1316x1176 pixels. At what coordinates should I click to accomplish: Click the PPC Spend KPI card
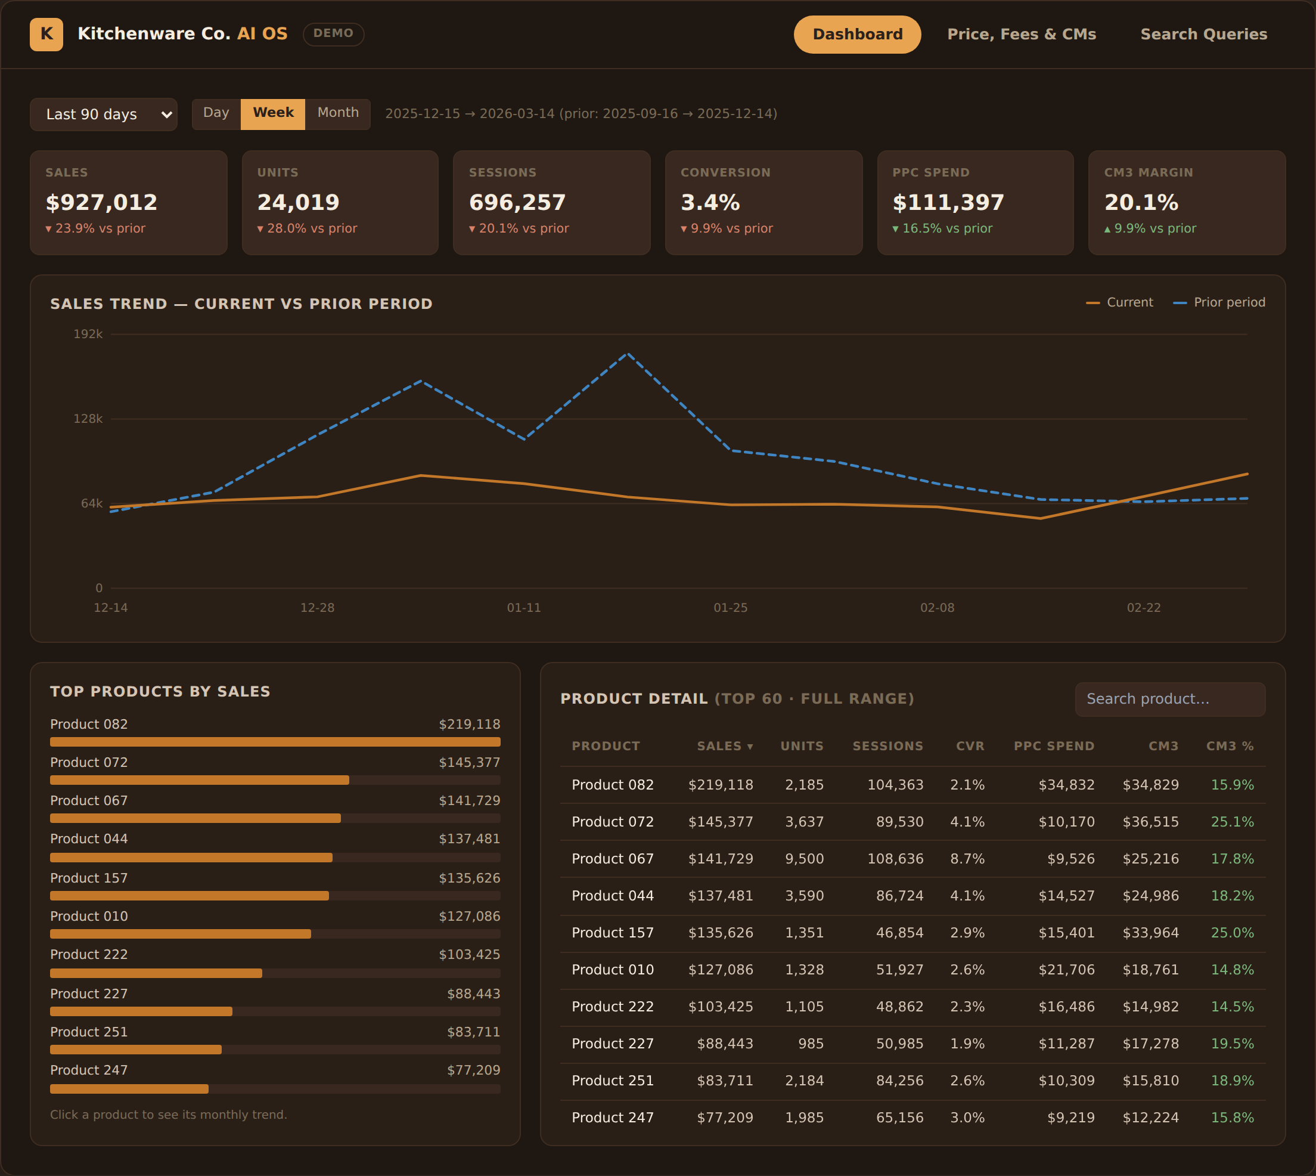(976, 202)
